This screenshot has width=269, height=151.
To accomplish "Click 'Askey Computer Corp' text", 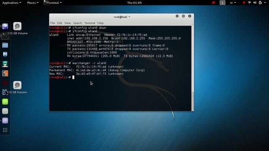I will click(x=127, y=70).
